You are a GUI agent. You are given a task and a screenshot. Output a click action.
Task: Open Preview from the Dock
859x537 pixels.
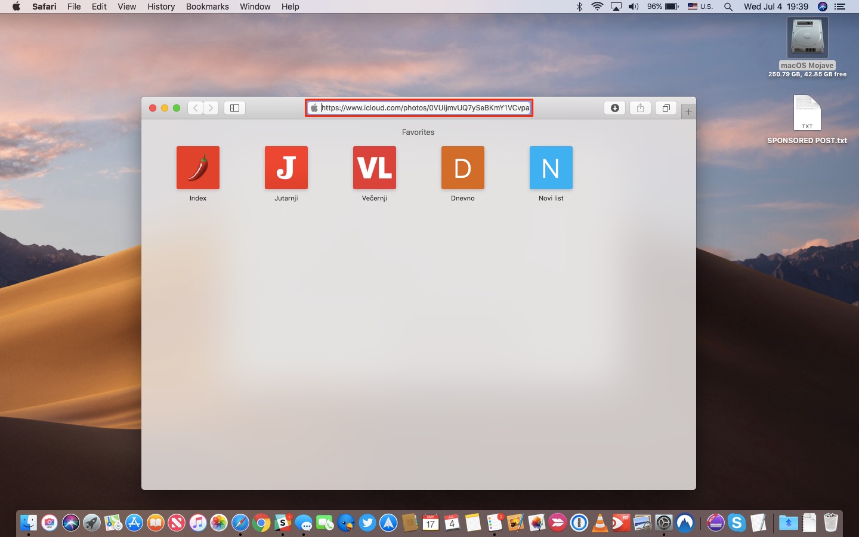(x=642, y=523)
